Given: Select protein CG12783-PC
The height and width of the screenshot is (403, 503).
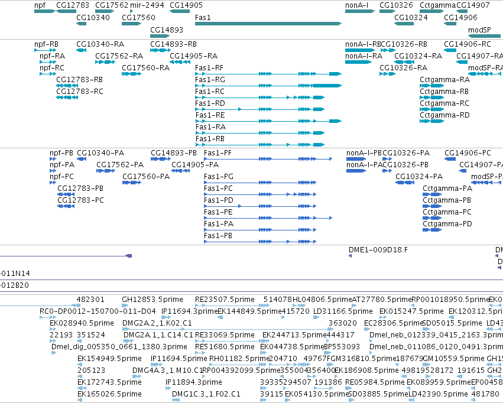Looking at the screenshot, I should 66,206.
